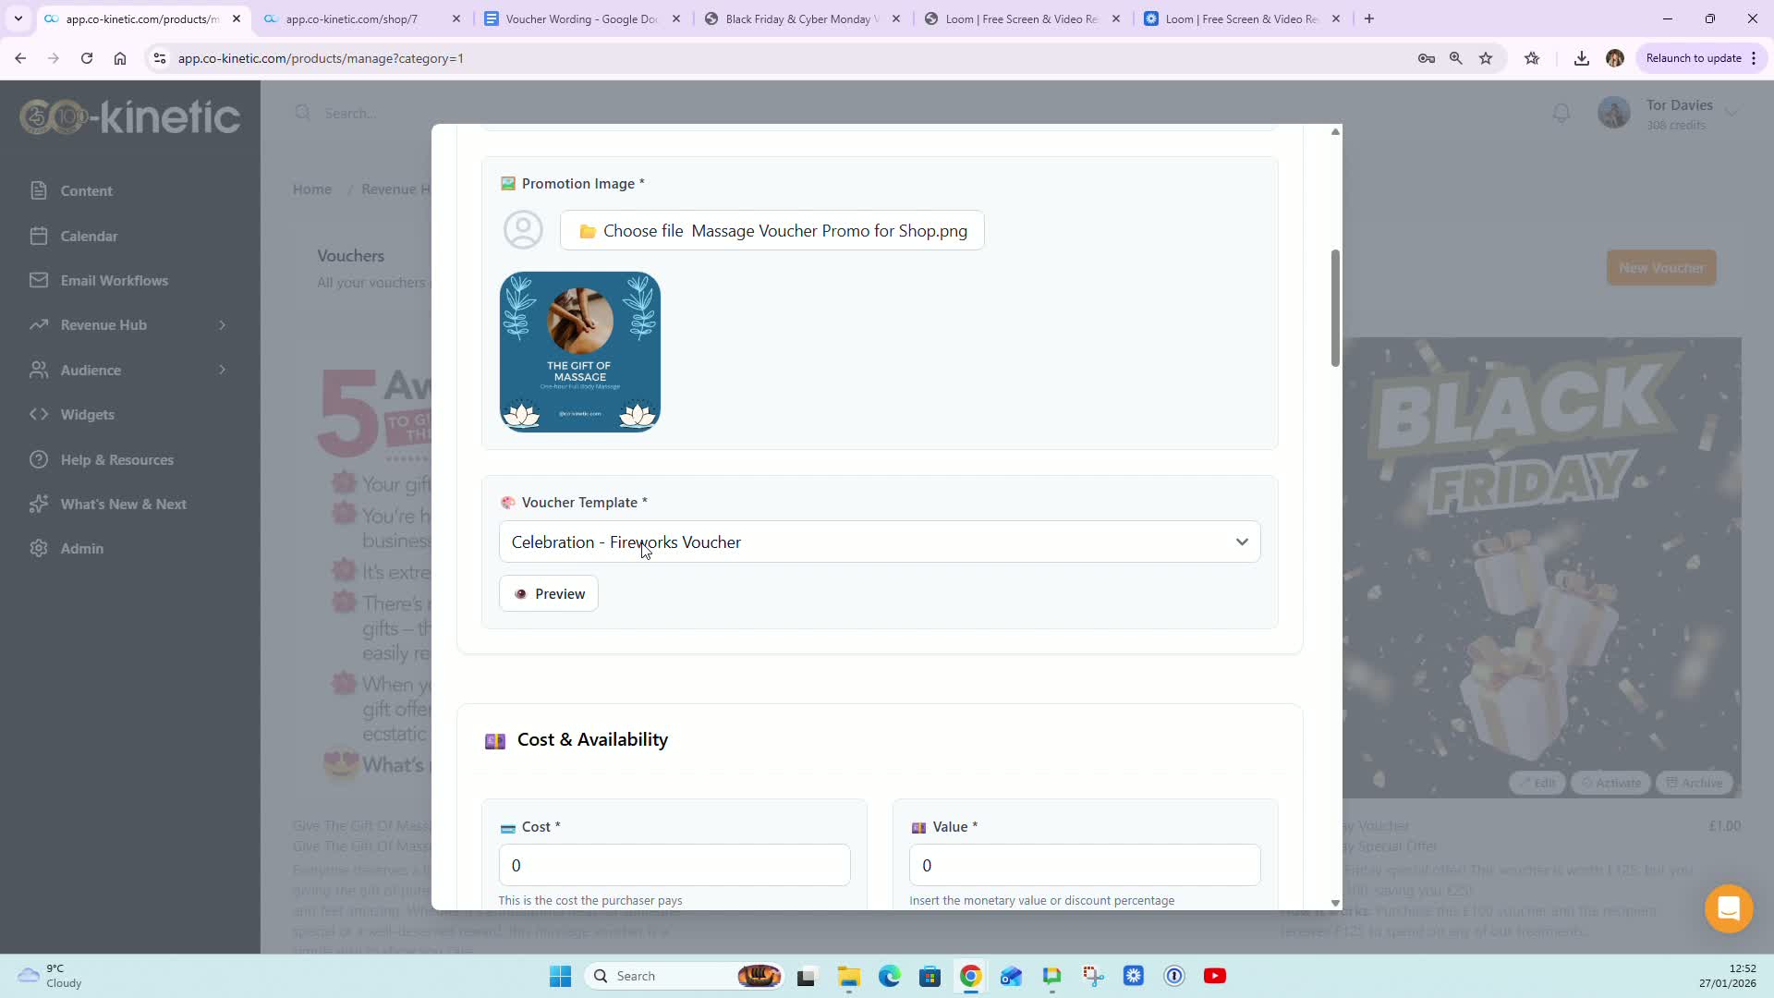Click the Cost input field
1774x998 pixels.
click(x=674, y=866)
